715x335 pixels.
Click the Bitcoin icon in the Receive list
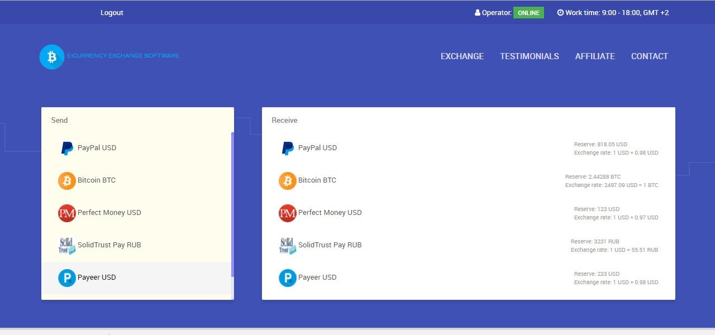point(288,180)
